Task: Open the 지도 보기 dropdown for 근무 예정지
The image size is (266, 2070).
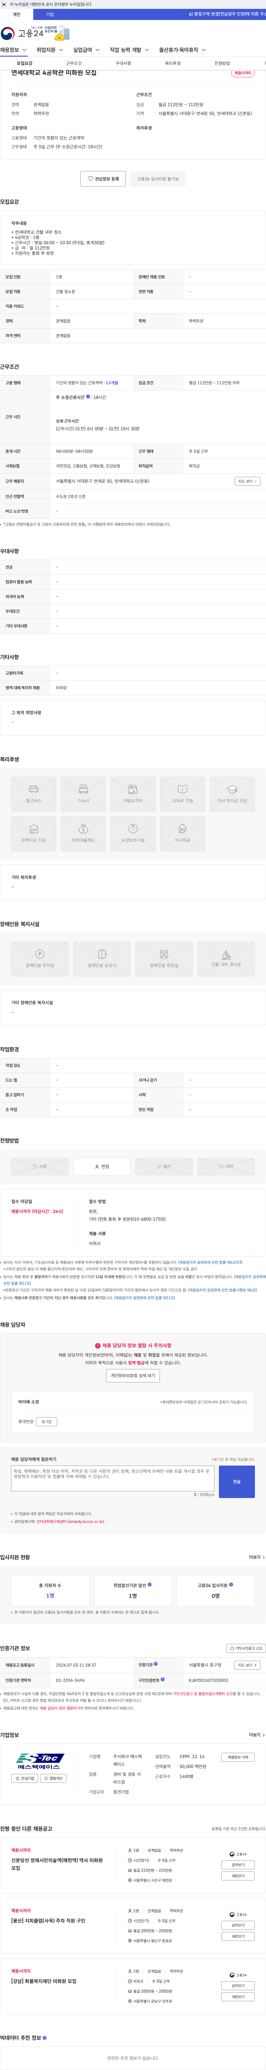Action: pos(247,481)
